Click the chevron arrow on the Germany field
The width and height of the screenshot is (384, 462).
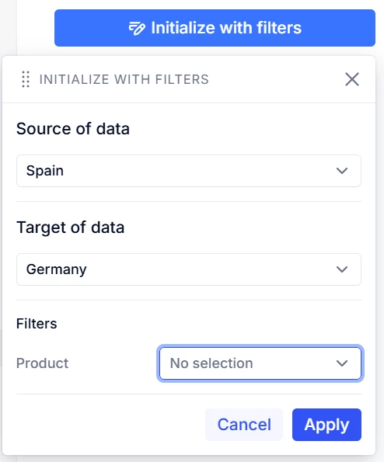point(342,269)
